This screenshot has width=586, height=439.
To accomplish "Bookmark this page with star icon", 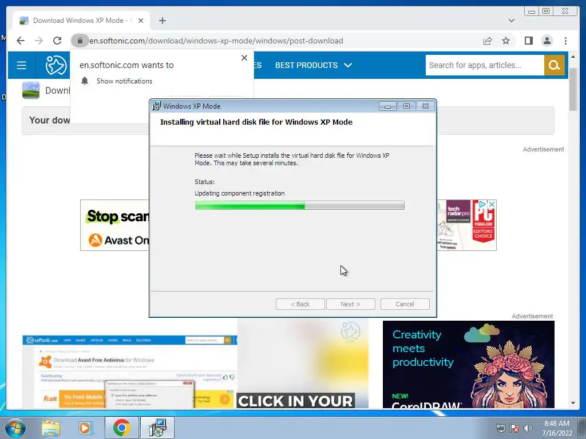I will [506, 41].
